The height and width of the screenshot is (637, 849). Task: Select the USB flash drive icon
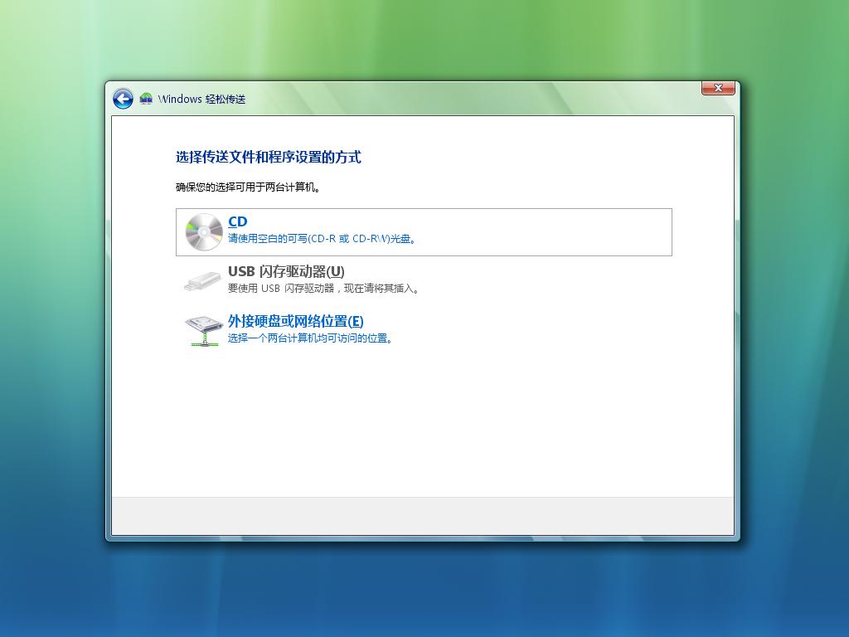click(202, 281)
